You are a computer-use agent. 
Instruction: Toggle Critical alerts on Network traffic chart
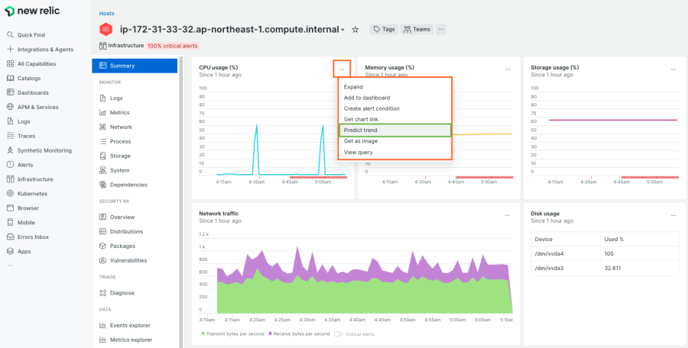pyautogui.click(x=339, y=334)
